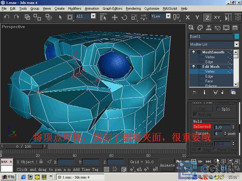Toggle the Edit Mesh modifier lightbulb
The width and height of the screenshot is (242, 181).
(x=194, y=67)
